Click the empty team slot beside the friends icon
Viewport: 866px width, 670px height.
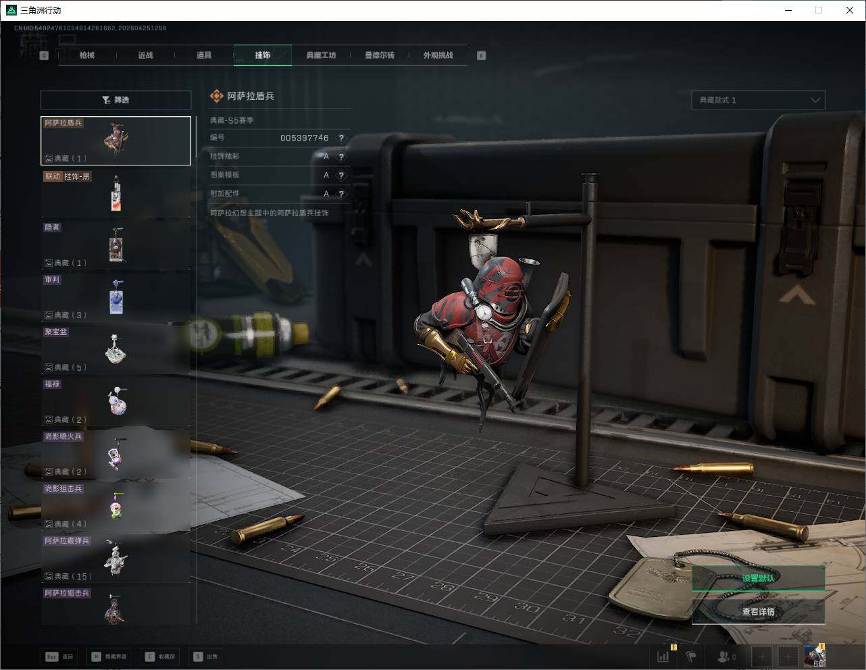coord(762,656)
